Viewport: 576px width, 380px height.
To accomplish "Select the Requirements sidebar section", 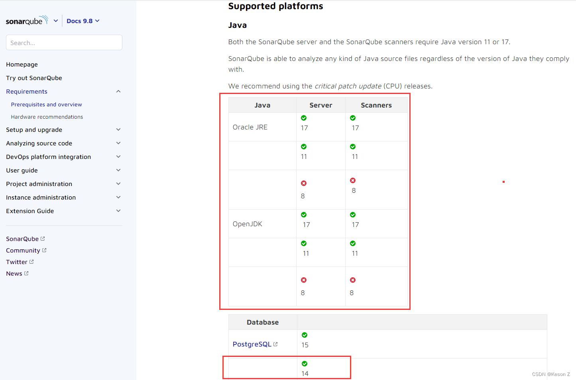I will 27,92.
